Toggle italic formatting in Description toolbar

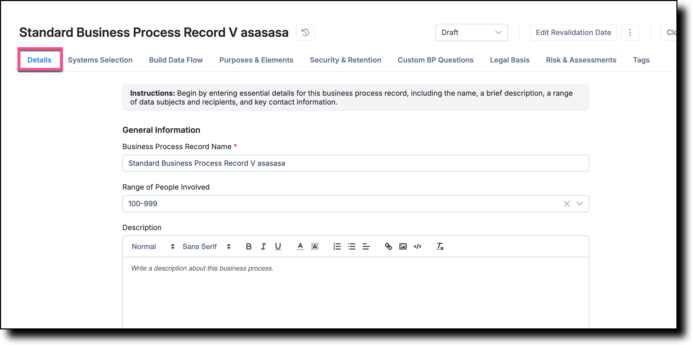point(263,246)
